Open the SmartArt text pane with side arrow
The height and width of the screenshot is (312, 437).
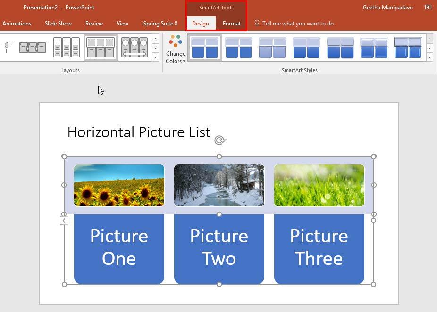click(x=64, y=220)
